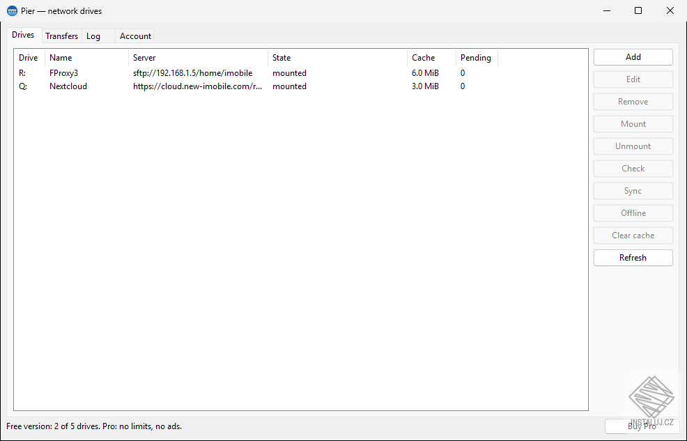Refresh the drives list
The width and height of the screenshot is (687, 441).
633,258
